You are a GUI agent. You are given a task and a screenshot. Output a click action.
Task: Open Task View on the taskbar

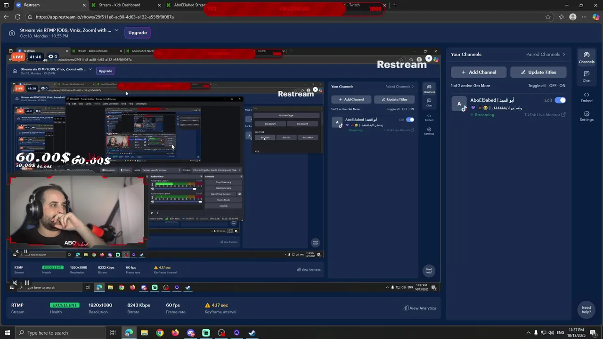click(x=113, y=333)
